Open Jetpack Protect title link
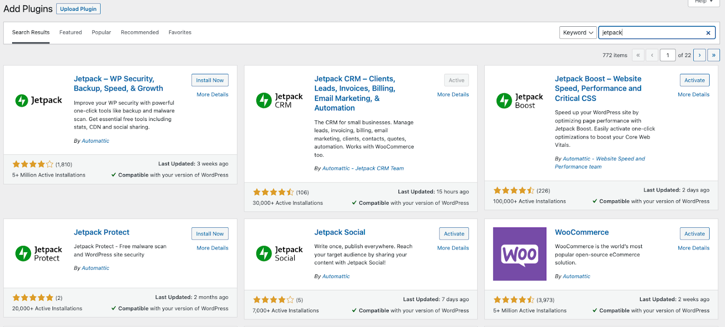This screenshot has width=725, height=327. click(x=101, y=232)
